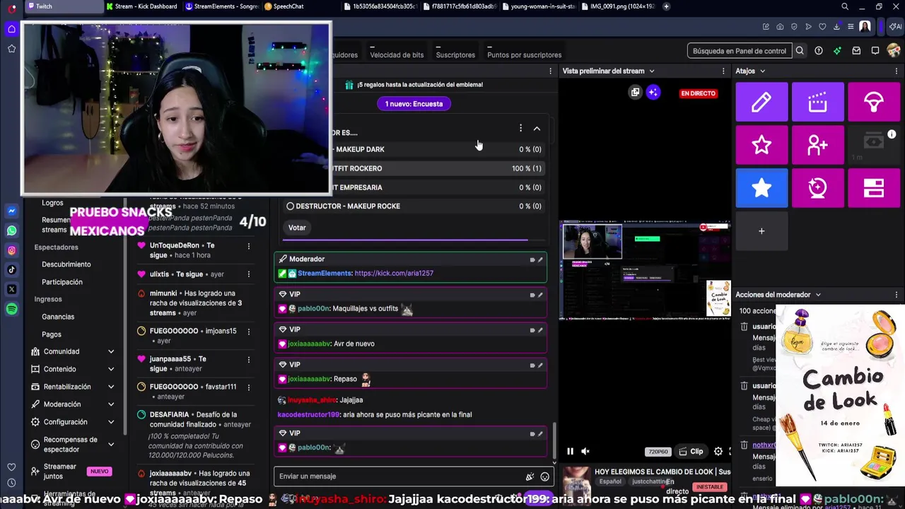Click the clock rewind shortcut tile
The width and height of the screenshot is (905, 509).
pos(817,188)
